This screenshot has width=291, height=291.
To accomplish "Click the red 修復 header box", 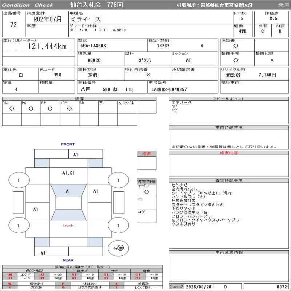I will pyautogui.click(x=146, y=154).
